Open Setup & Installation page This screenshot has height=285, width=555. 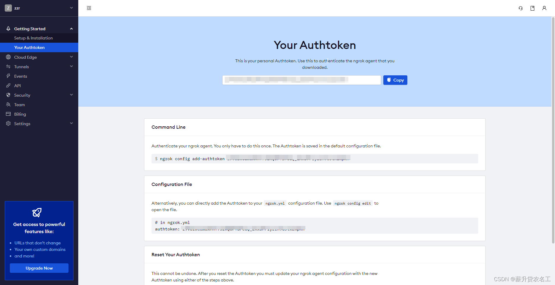tap(39, 38)
